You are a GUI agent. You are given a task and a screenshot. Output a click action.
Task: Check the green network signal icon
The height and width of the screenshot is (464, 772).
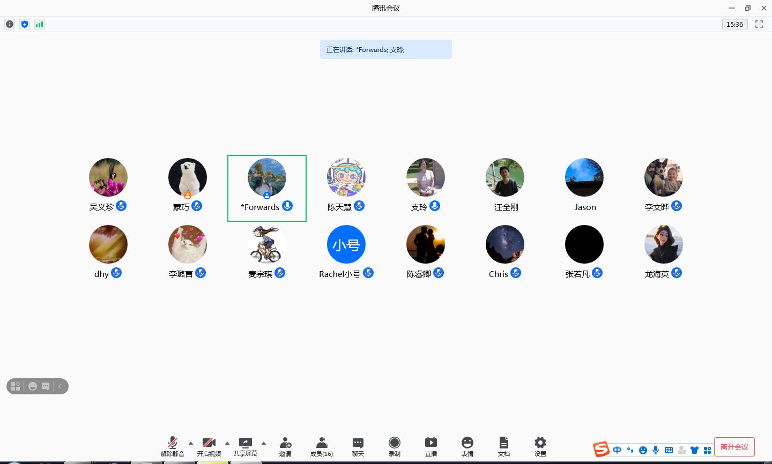(x=40, y=24)
